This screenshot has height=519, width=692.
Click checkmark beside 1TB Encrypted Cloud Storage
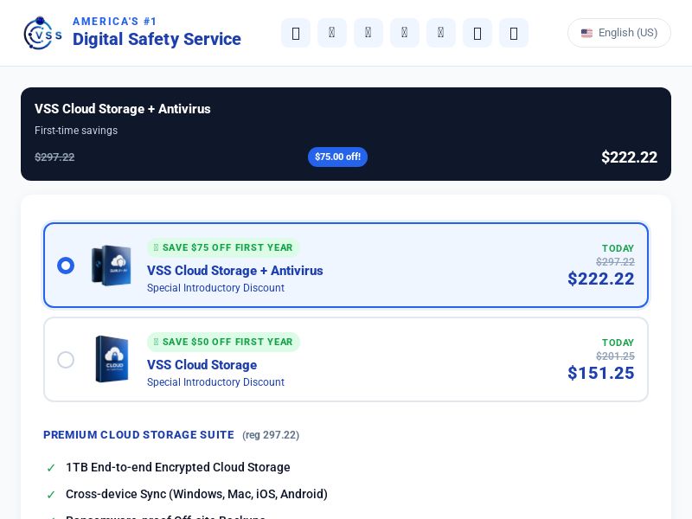tap(51, 468)
